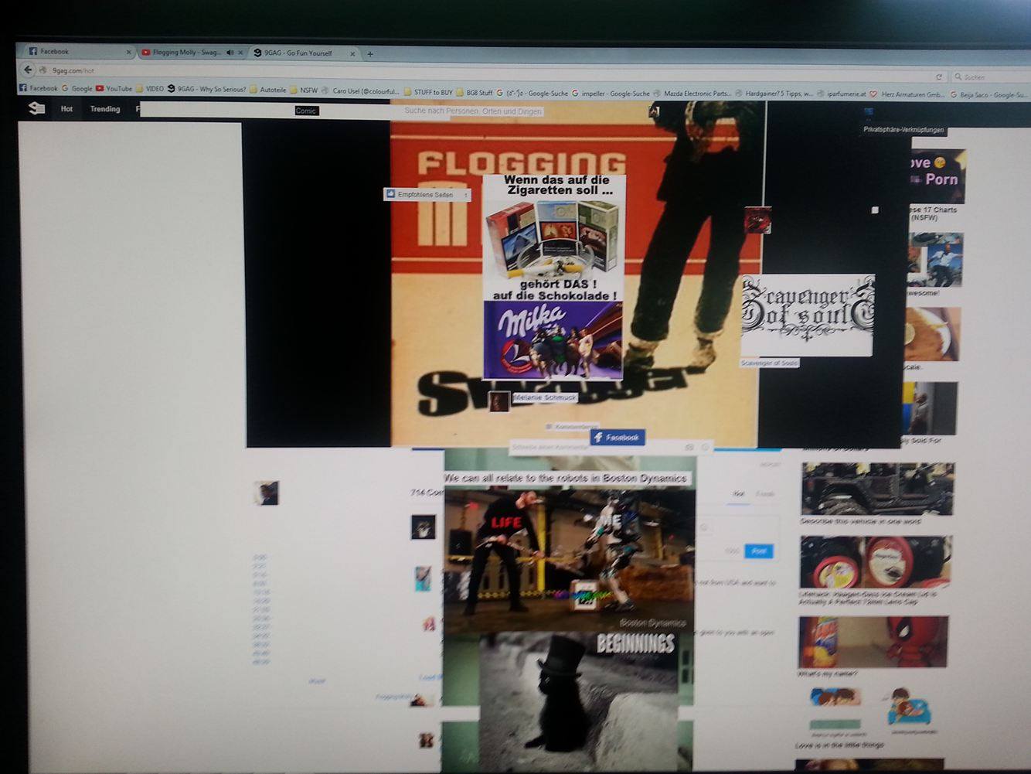The image size is (1031, 774).
Task: Close the Facebook browser tab
Action: point(128,52)
